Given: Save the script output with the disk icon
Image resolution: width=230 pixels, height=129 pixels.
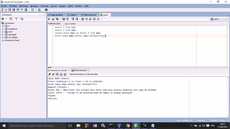Looking at the screenshot, I should click(57, 74).
